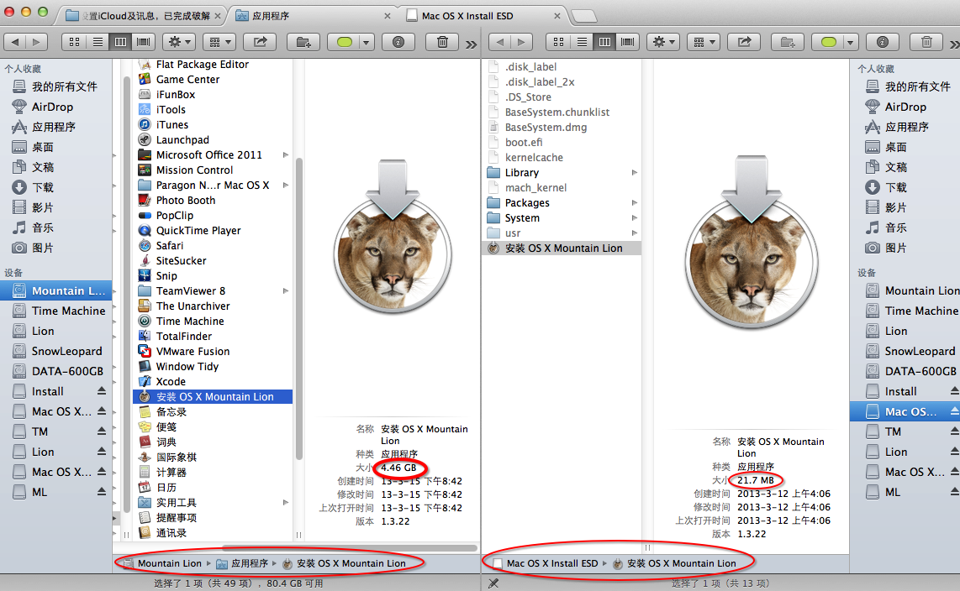
Task: Switch left pane to list view
Action: tap(98, 42)
